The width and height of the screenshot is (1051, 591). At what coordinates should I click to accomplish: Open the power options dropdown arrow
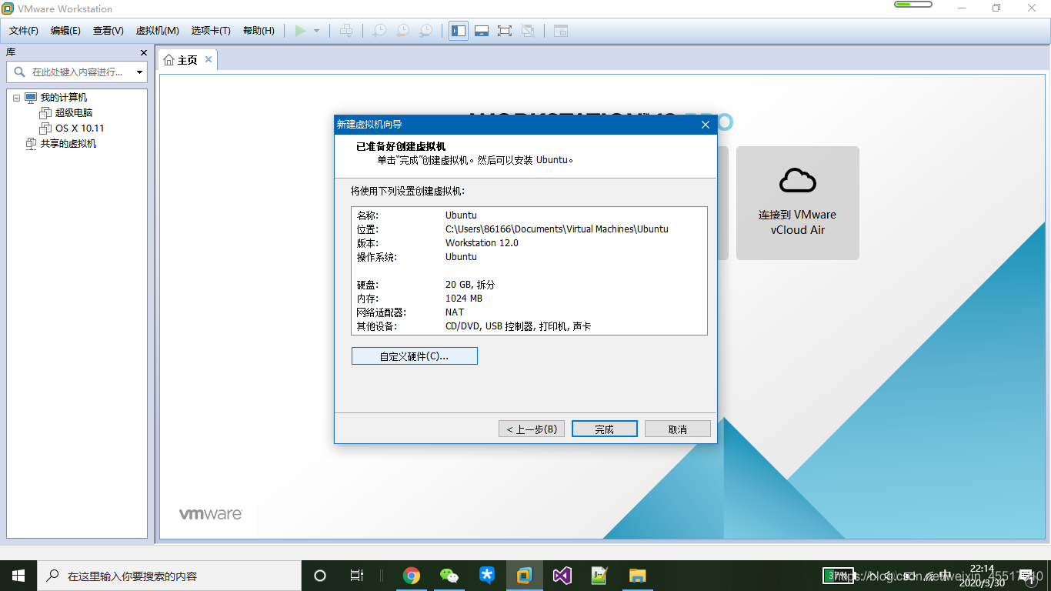[x=316, y=31]
